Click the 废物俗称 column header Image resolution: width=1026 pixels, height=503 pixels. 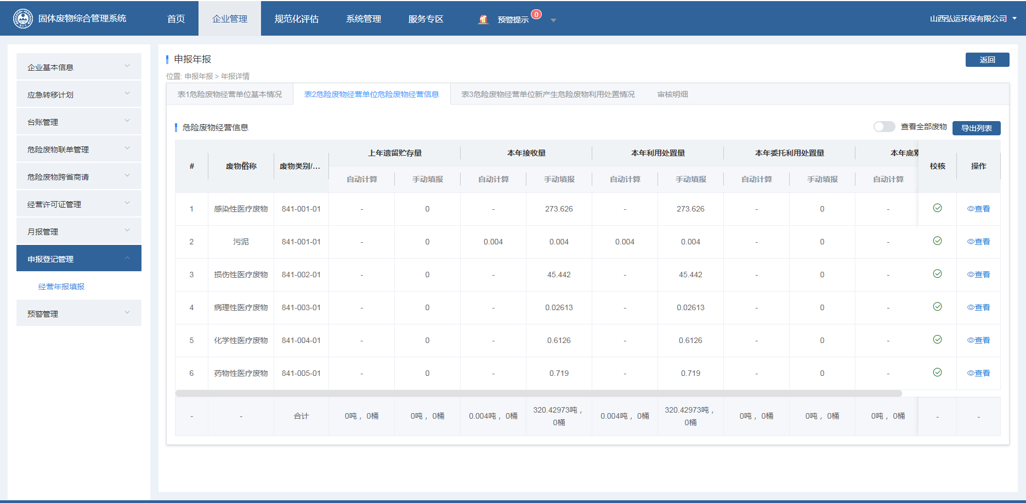pyautogui.click(x=241, y=166)
